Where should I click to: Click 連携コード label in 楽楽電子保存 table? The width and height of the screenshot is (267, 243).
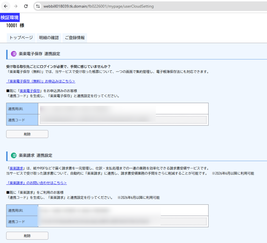point(16,120)
